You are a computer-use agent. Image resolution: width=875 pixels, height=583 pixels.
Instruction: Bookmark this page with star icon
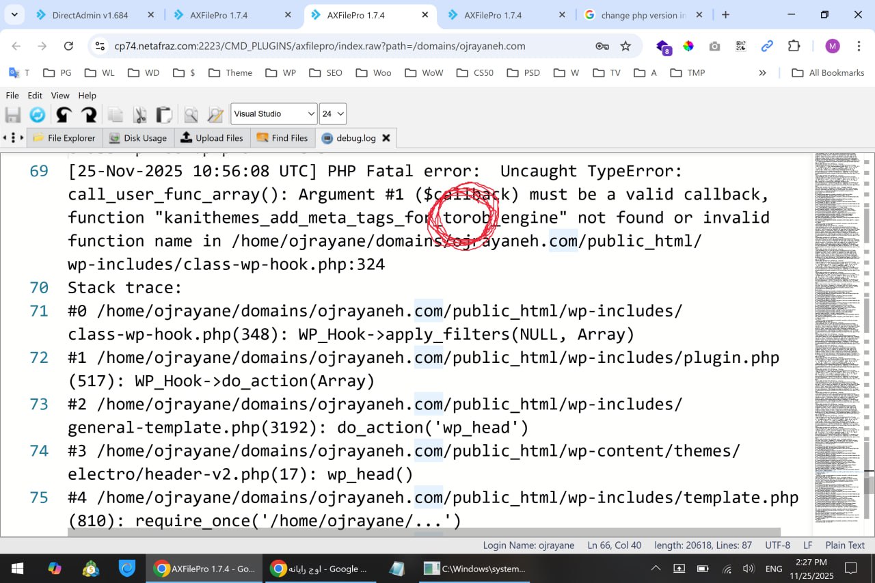tap(625, 46)
